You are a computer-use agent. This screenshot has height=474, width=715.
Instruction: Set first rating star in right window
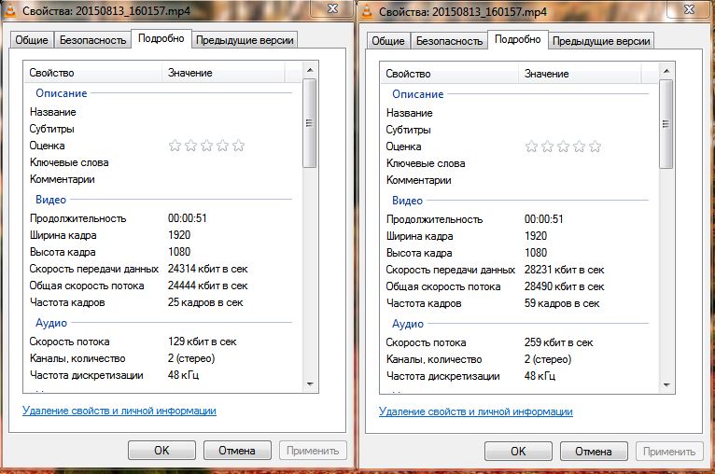531,146
